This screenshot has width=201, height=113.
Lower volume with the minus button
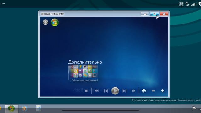click(153, 91)
